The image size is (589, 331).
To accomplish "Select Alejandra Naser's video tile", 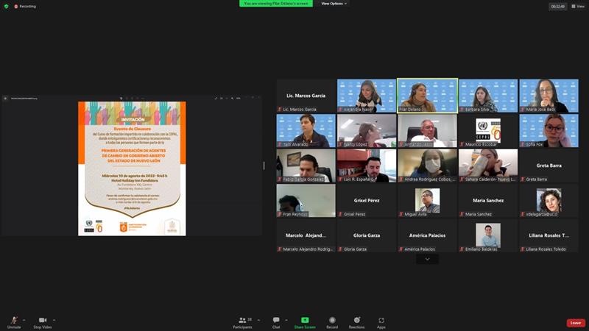I will (x=367, y=96).
